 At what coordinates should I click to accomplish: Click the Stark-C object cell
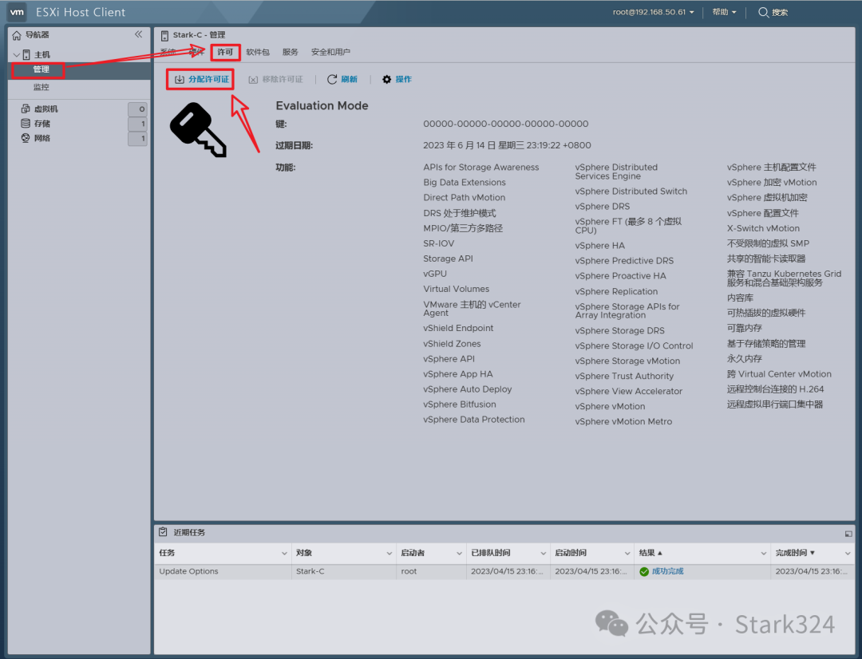click(310, 571)
